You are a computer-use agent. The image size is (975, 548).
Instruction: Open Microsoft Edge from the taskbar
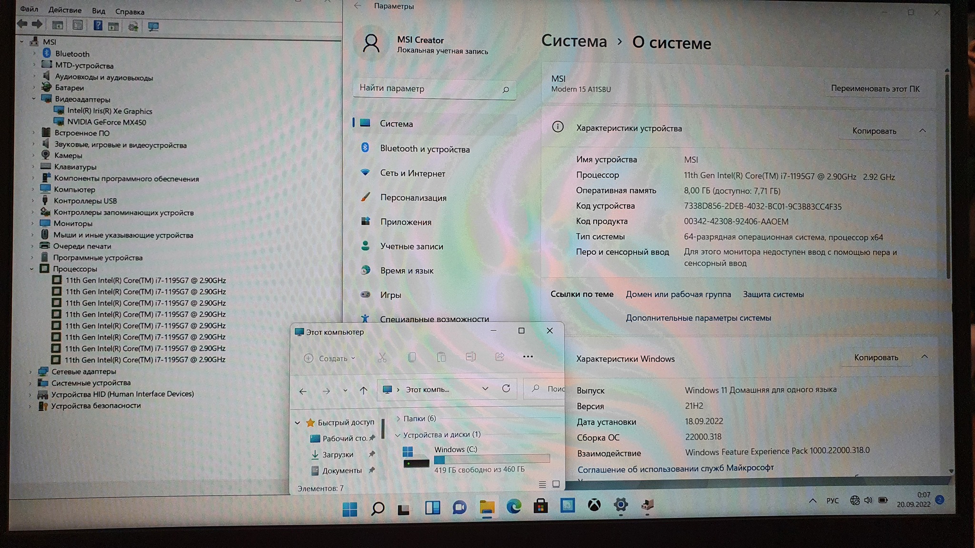coord(513,506)
